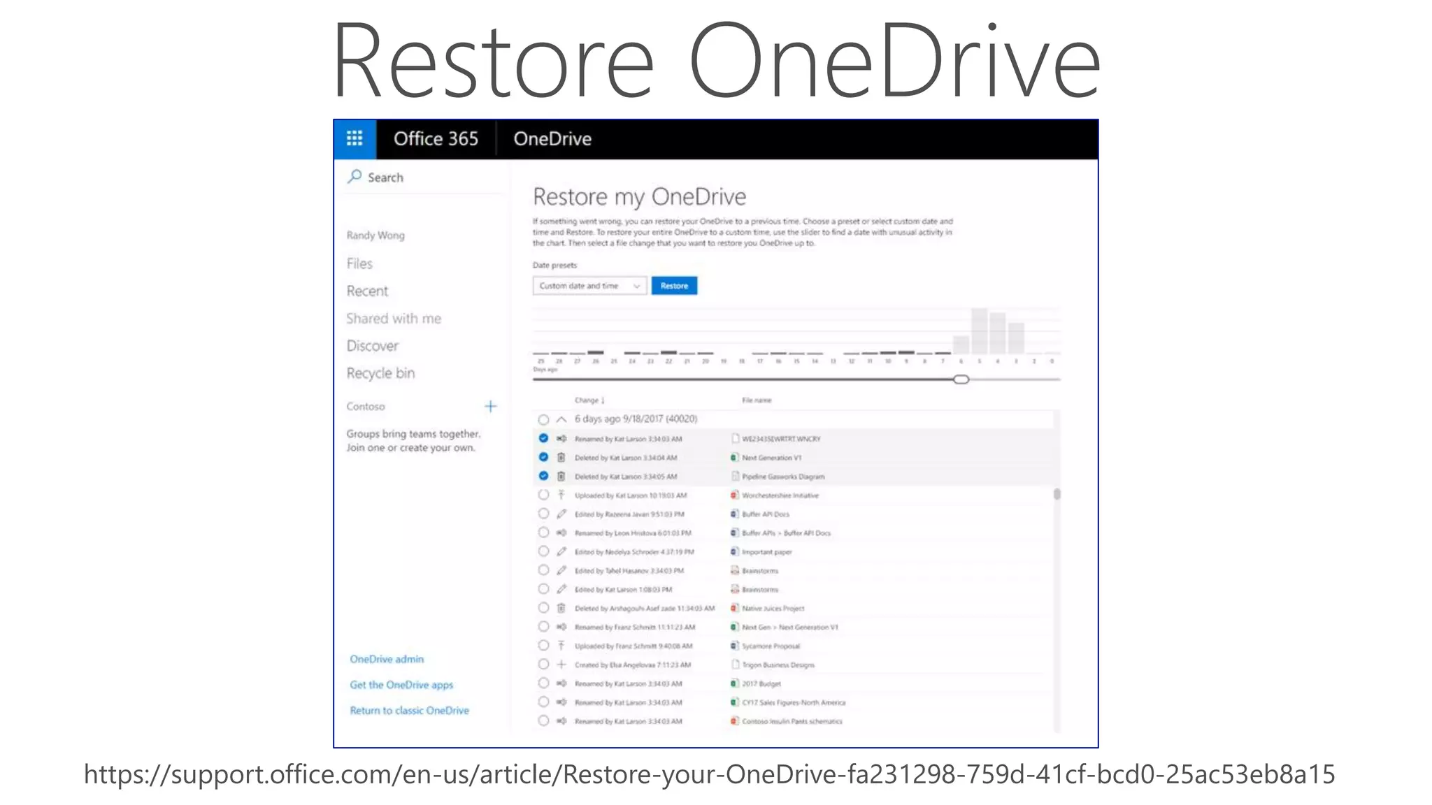The width and height of the screenshot is (1432, 805).
Task: Open Recent in the left navigation
Action: [367, 291]
